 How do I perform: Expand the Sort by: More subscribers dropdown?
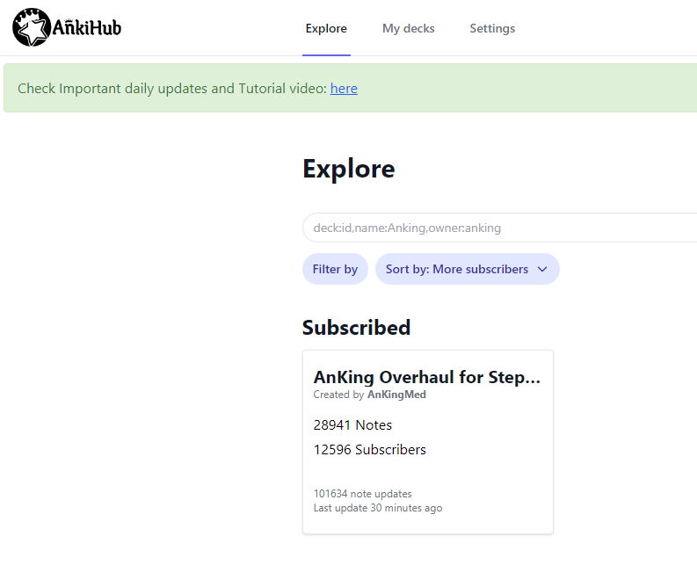(x=468, y=269)
